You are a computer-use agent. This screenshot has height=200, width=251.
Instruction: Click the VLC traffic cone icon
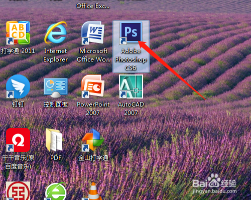click(93, 191)
